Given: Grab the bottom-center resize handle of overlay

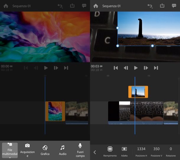Looking at the screenshot, I should tap(152, 46).
